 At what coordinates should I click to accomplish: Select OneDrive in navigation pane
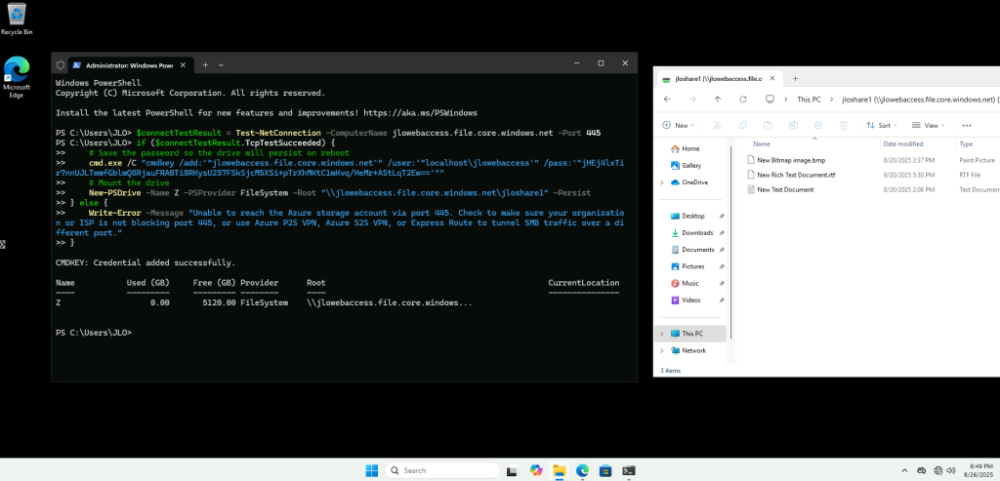tap(694, 182)
